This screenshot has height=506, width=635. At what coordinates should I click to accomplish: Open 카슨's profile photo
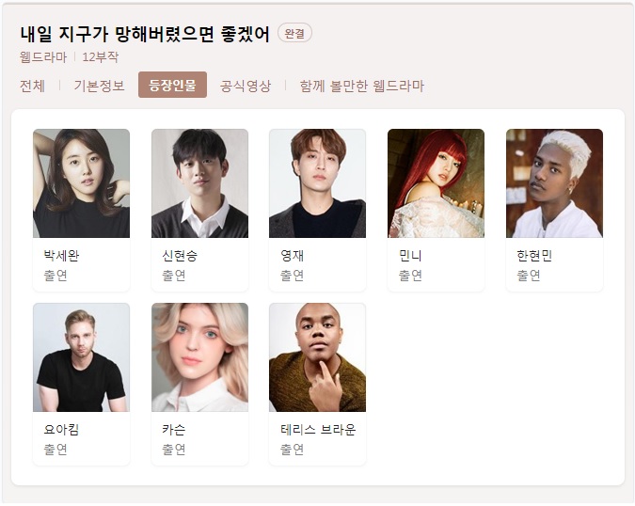click(x=200, y=357)
